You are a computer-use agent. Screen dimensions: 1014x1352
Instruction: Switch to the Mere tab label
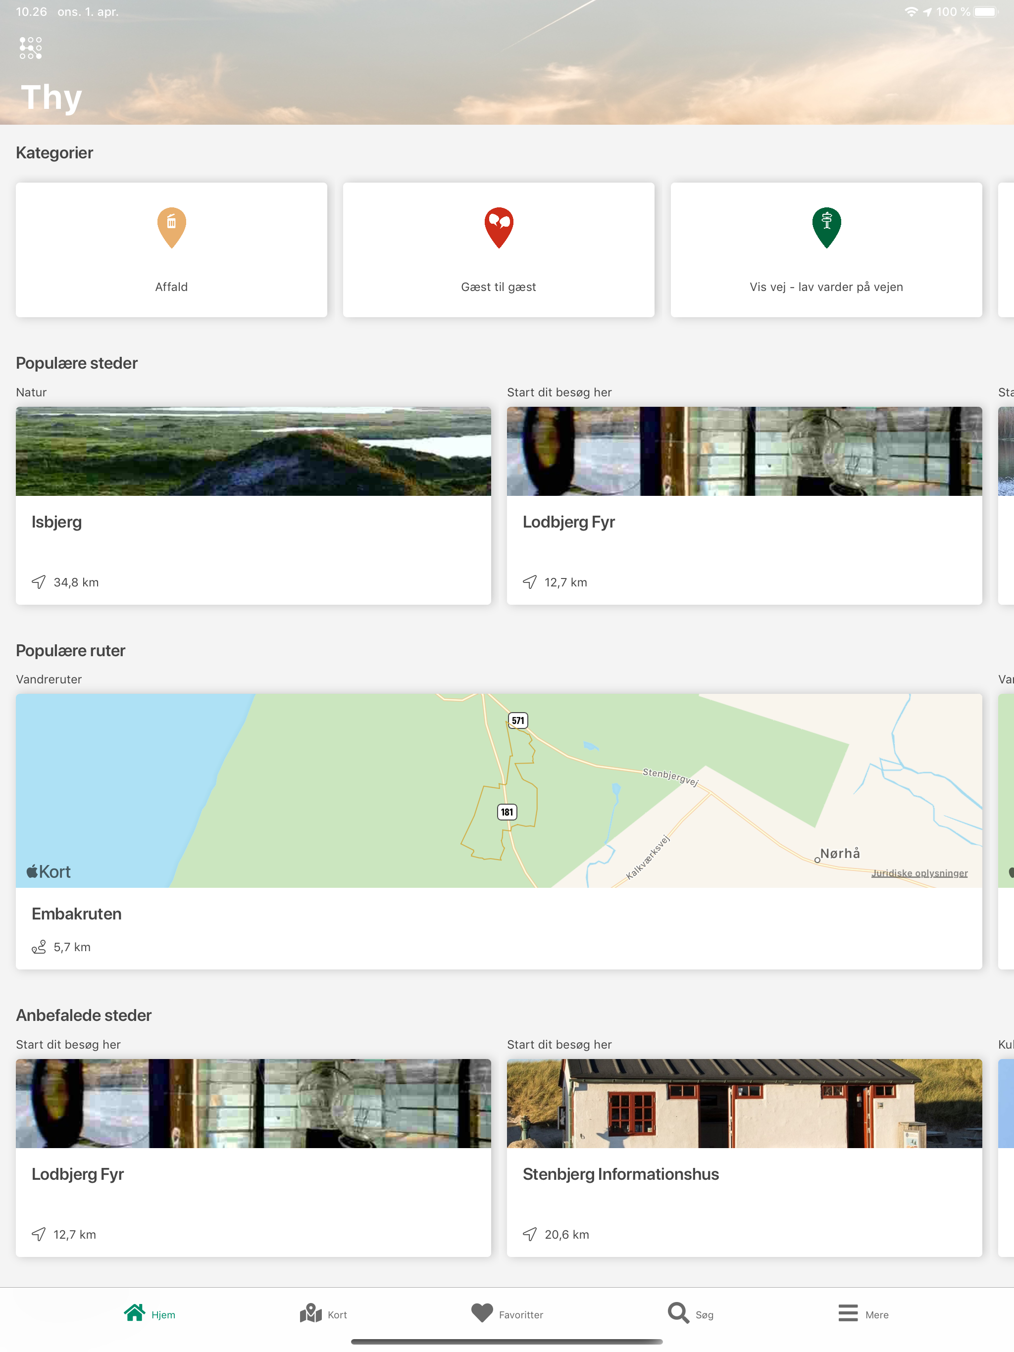(x=877, y=1315)
